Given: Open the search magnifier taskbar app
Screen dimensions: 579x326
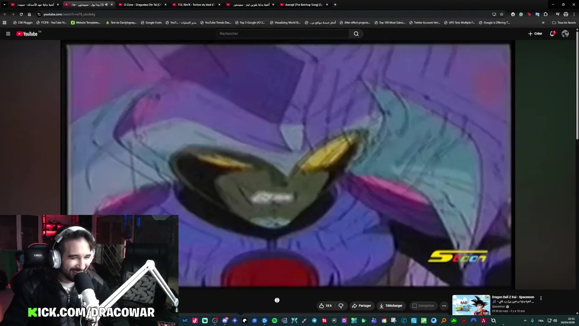Looking at the screenshot, I should pos(444,321).
